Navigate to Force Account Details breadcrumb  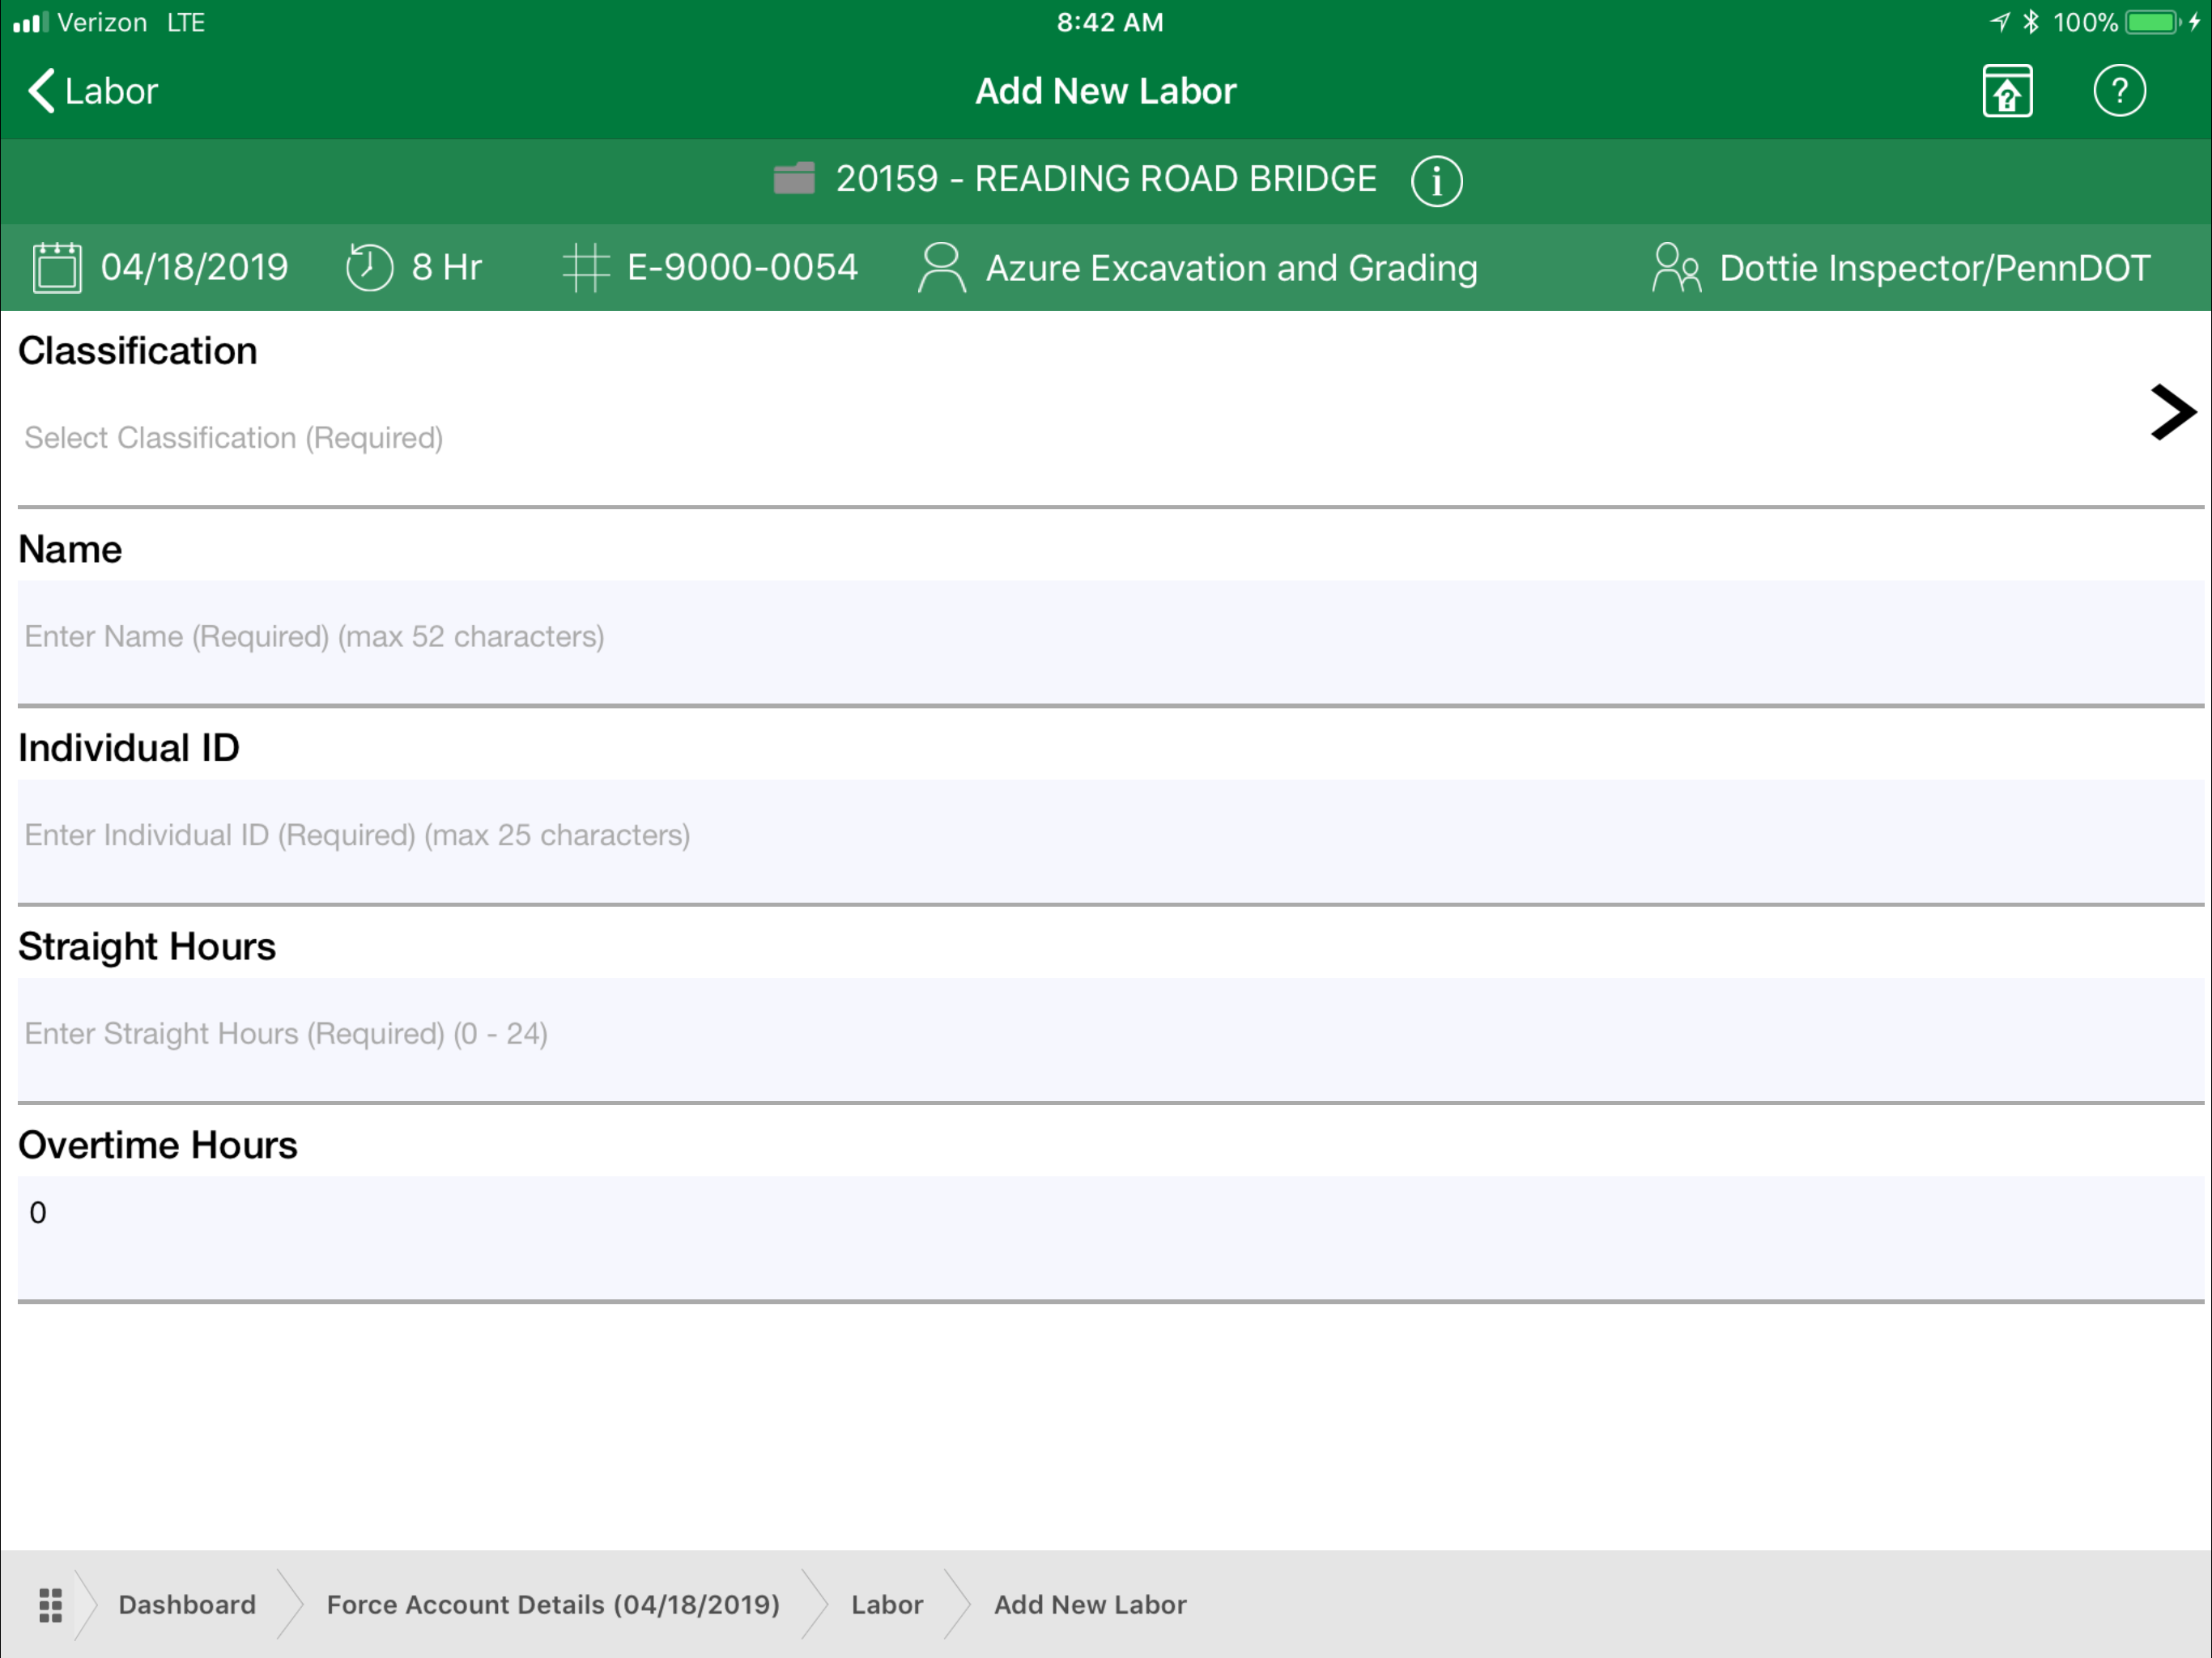tap(553, 1604)
